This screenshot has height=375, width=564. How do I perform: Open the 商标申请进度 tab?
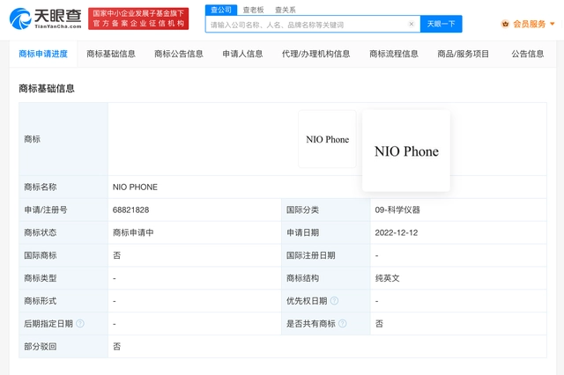pos(43,54)
